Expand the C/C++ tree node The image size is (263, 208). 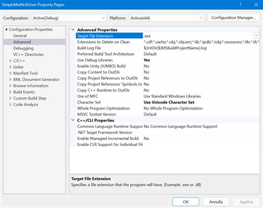(11, 61)
